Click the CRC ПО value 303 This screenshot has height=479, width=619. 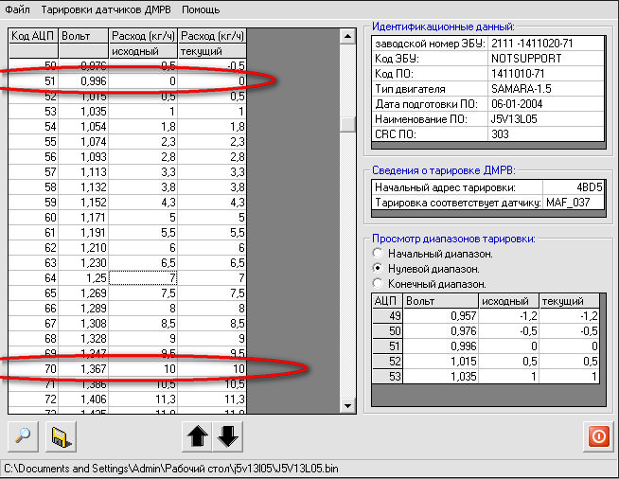[545, 134]
